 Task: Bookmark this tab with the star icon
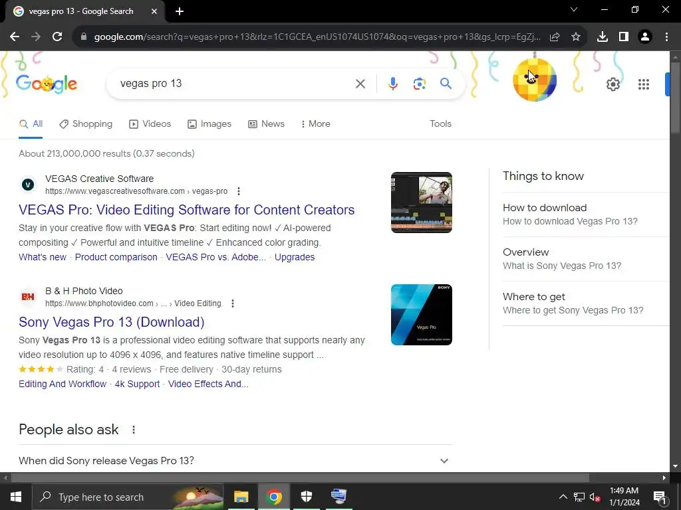click(x=576, y=37)
